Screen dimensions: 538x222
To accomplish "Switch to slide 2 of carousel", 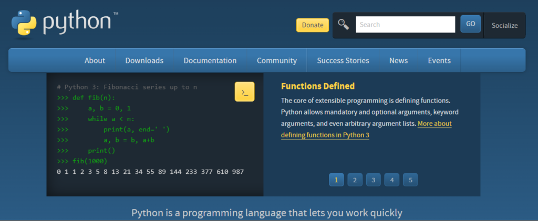I will click(355, 180).
